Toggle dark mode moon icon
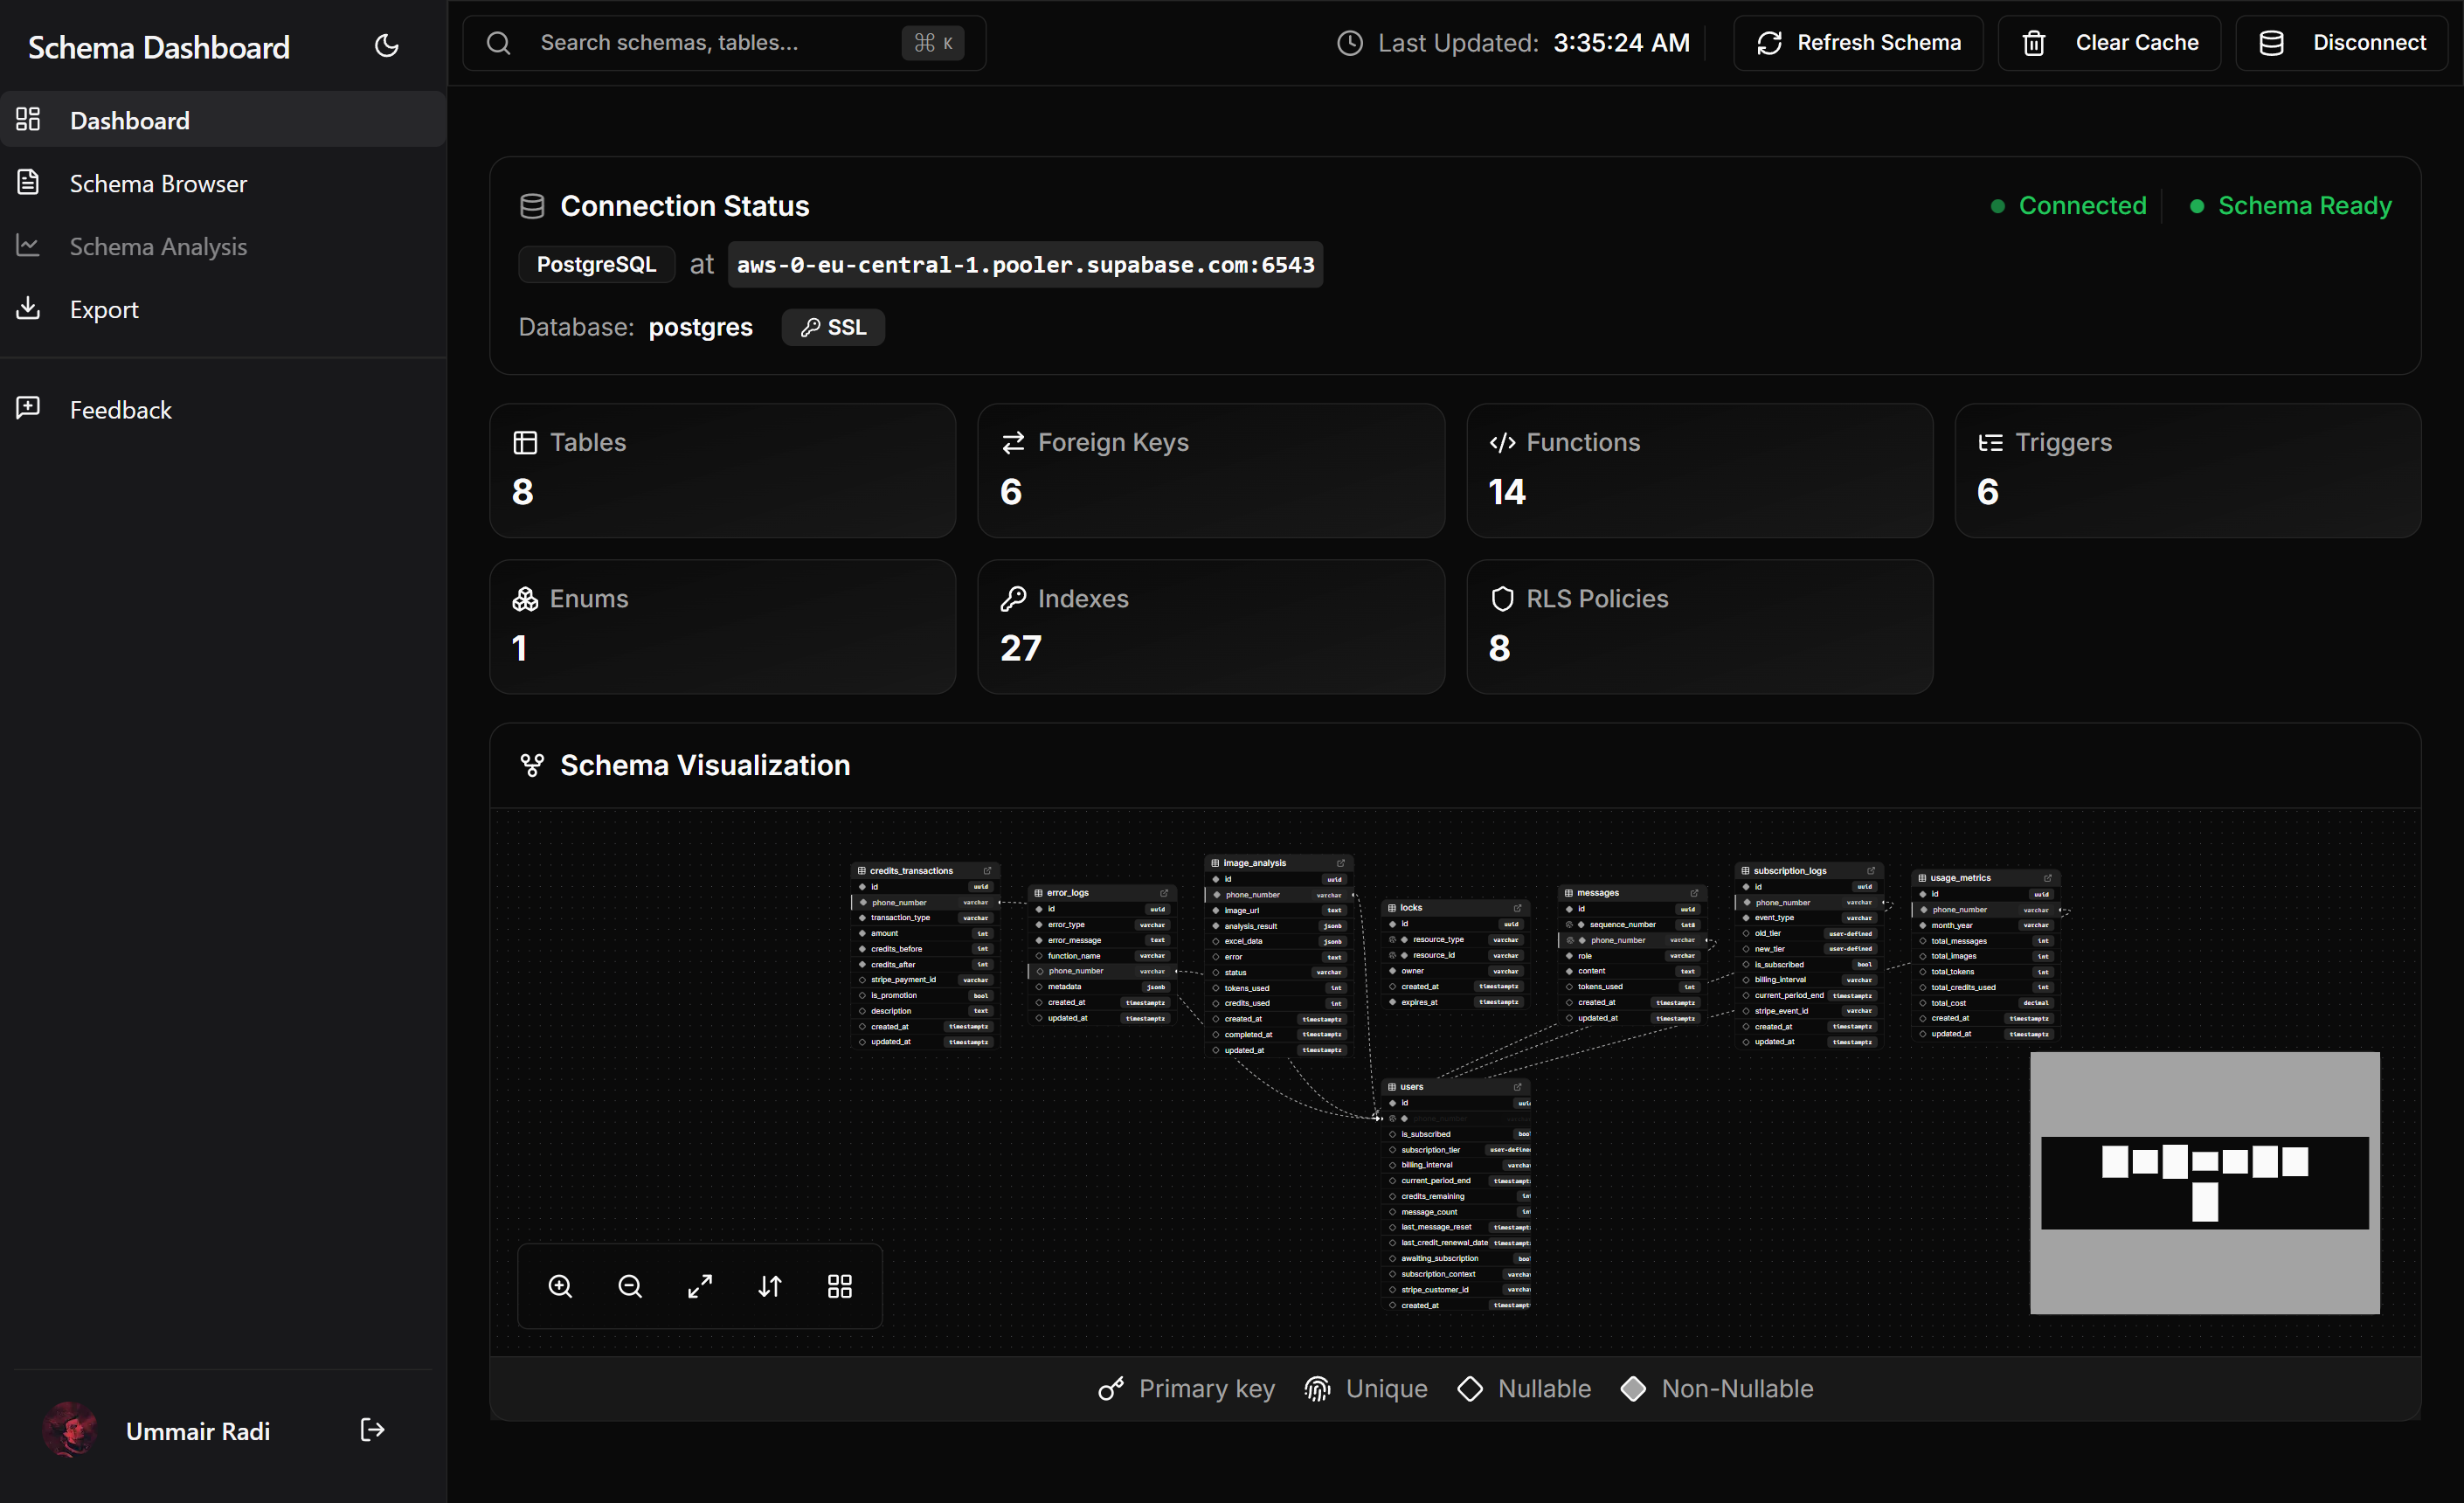Screen dimensions: 2464x1503 tap(386, 45)
